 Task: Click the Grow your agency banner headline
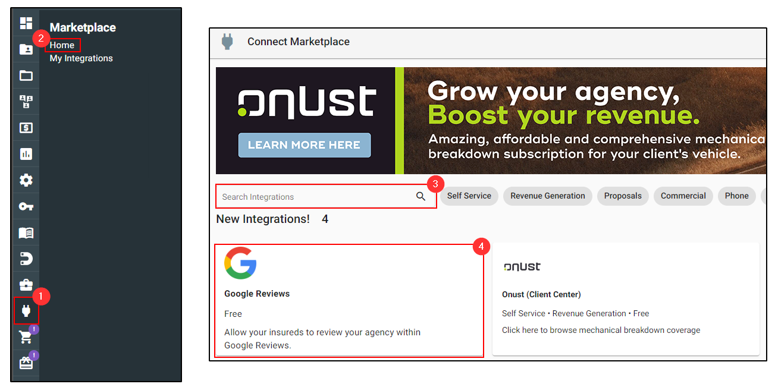tap(554, 92)
